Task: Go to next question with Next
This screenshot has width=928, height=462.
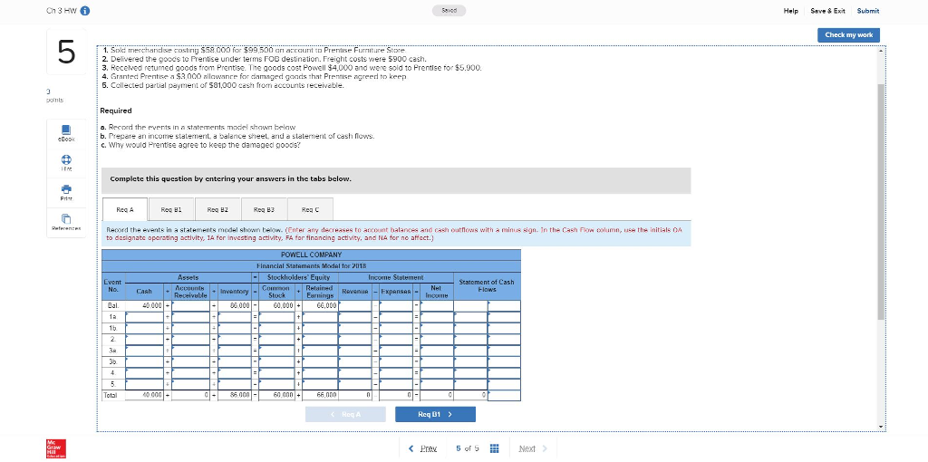Action: click(533, 448)
